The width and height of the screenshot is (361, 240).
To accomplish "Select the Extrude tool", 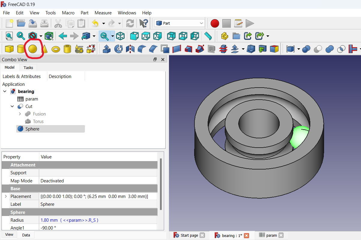I will pos(107,49).
